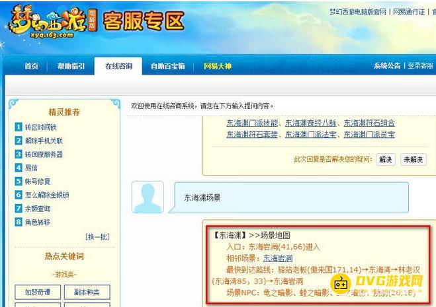Open 东海渊符石套装 link

tap(252, 135)
